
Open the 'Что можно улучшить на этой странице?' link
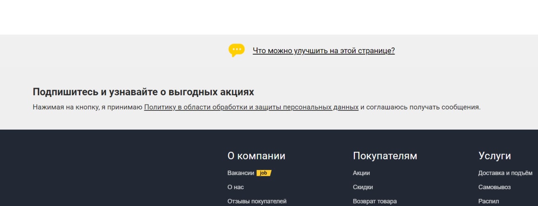324,51
